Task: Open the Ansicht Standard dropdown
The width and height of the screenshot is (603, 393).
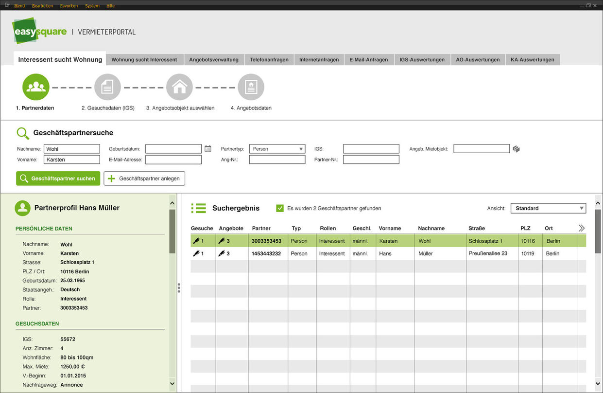Action: point(548,208)
